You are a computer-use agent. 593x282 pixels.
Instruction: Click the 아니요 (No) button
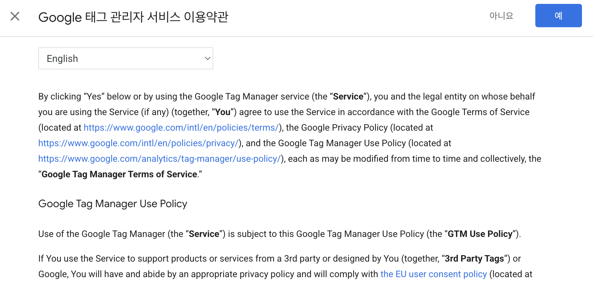[x=501, y=16]
